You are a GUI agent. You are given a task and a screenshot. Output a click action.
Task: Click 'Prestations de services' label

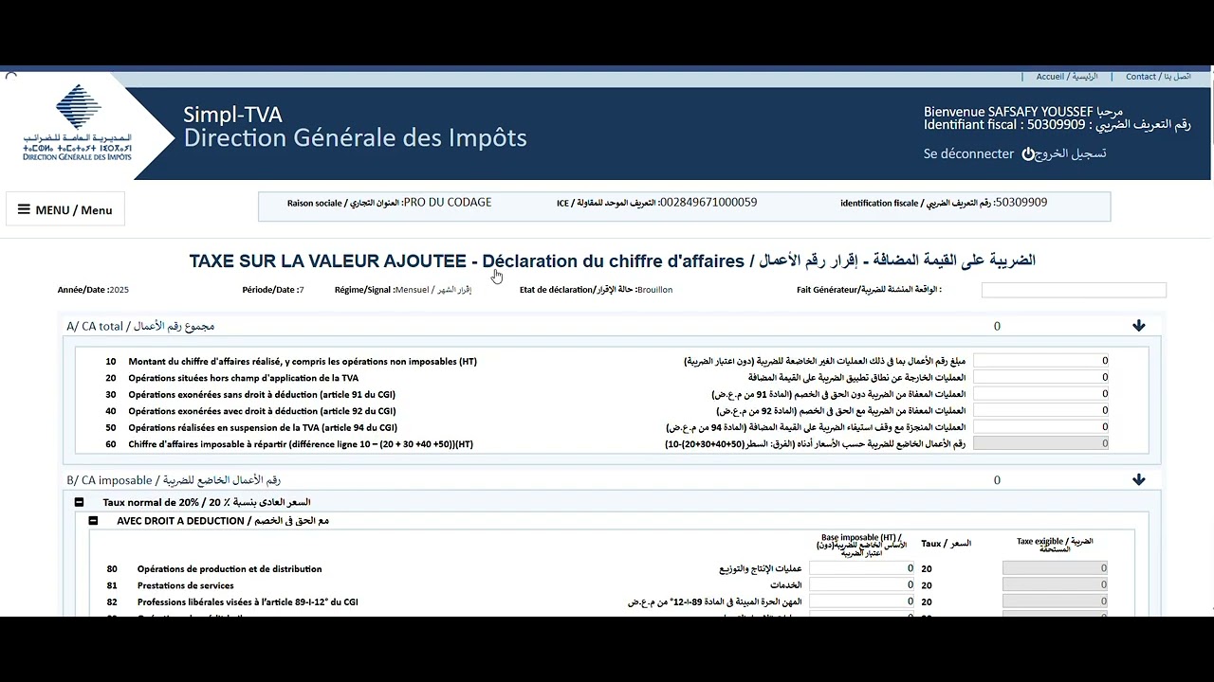[x=186, y=585]
